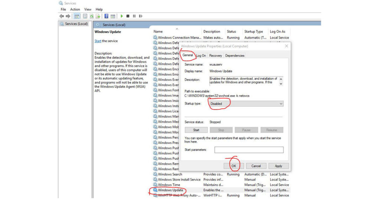Close the Windows Update Properties dialog
The image size is (380, 202).
point(286,46)
